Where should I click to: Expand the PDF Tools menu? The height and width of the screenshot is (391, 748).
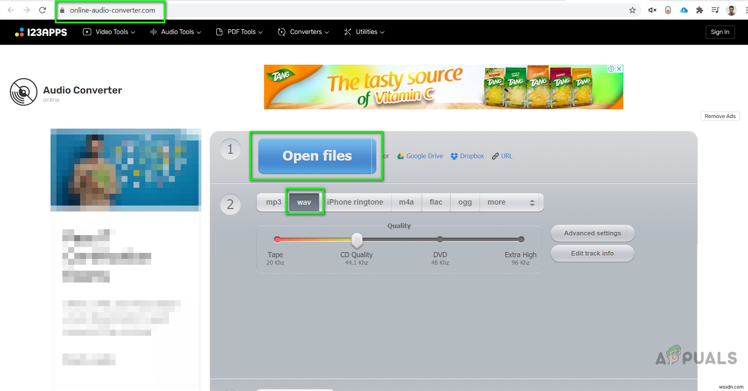(x=240, y=32)
